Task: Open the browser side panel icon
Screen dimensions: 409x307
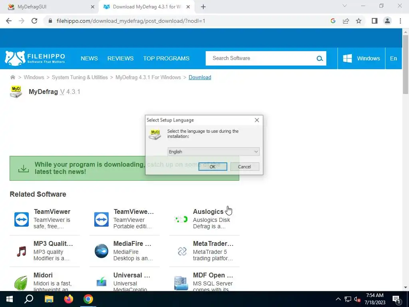Action: coord(375,21)
